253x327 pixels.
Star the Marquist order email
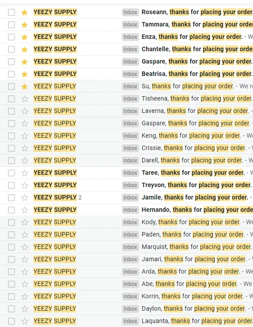pyautogui.click(x=25, y=247)
